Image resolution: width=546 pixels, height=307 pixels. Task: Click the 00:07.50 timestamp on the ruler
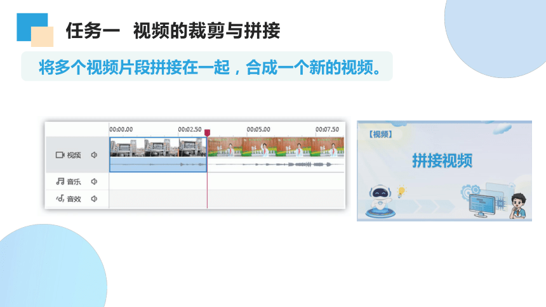(327, 129)
